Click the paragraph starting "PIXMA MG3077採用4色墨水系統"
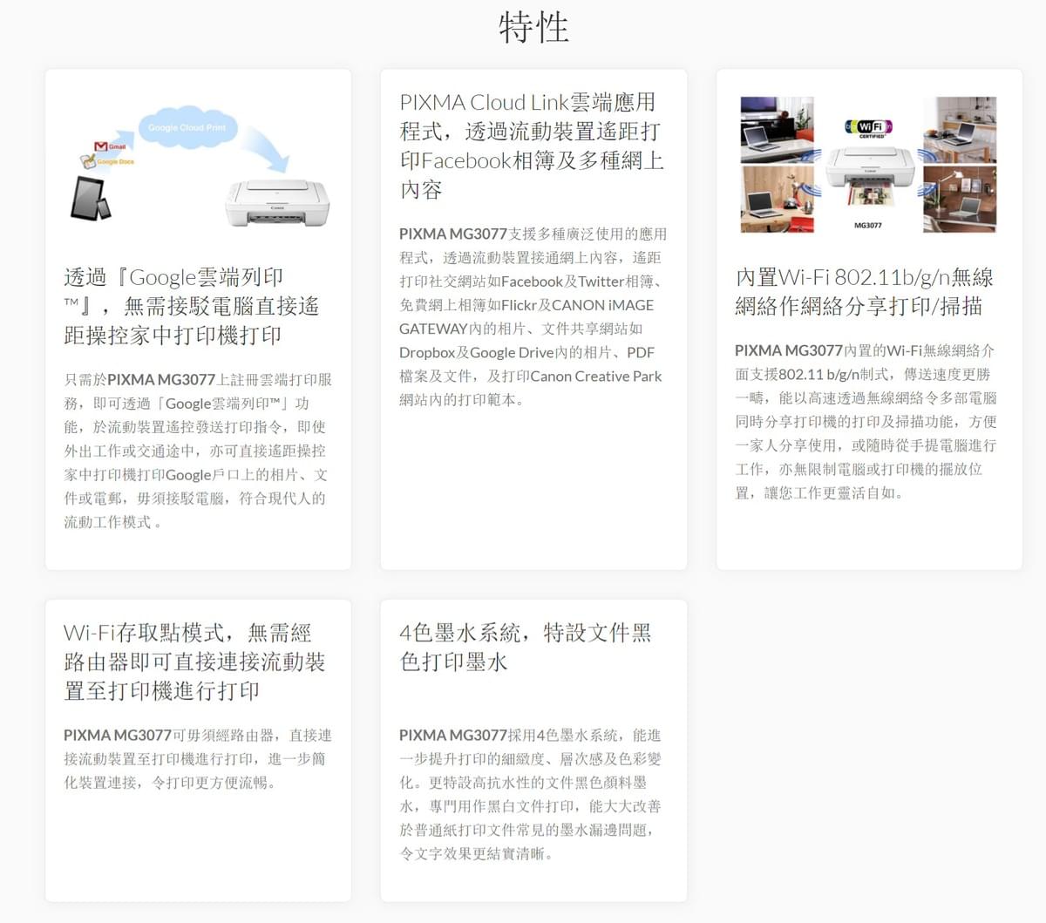1046x923 pixels. click(531, 795)
